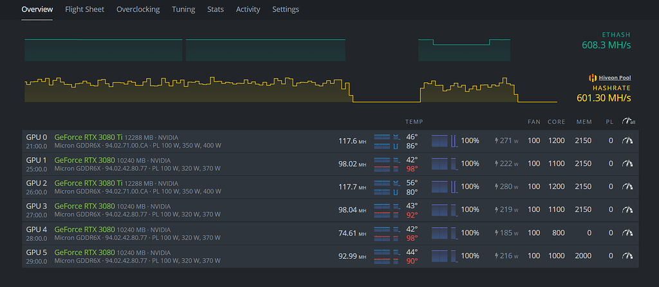Click the lightning power icon beside 280 w

coord(496,187)
